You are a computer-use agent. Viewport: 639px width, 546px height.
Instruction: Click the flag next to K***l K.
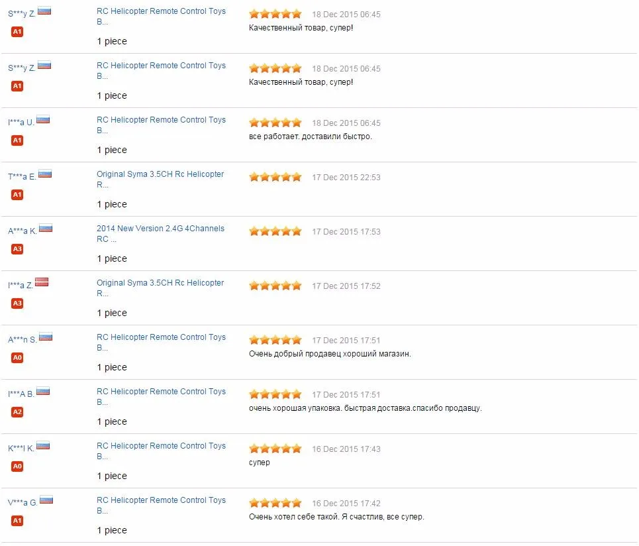coord(43,445)
